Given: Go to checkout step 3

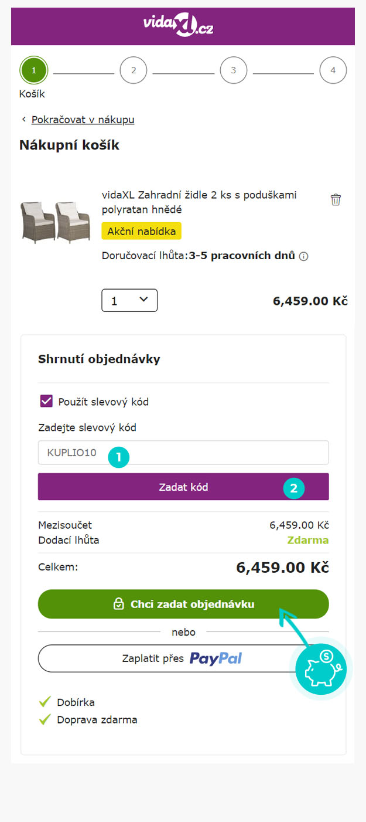Looking at the screenshot, I should 234,70.
